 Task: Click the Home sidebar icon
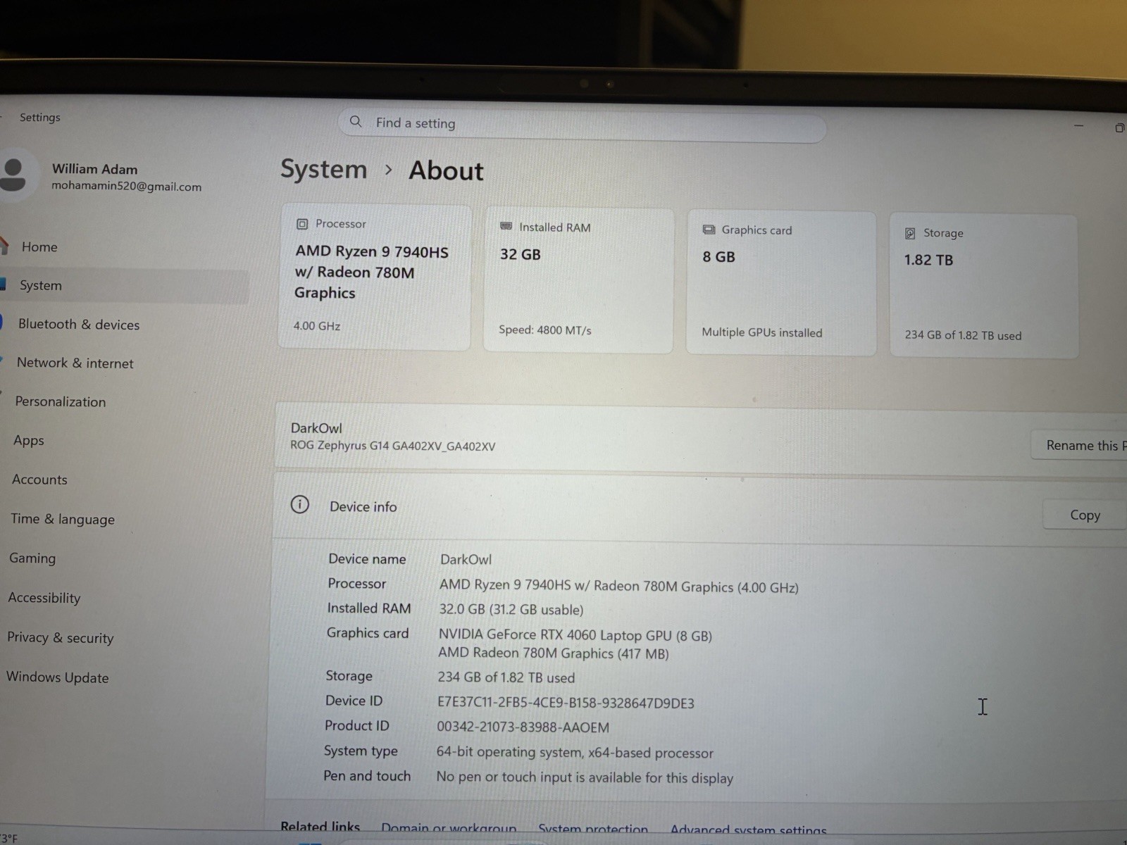click(4, 246)
